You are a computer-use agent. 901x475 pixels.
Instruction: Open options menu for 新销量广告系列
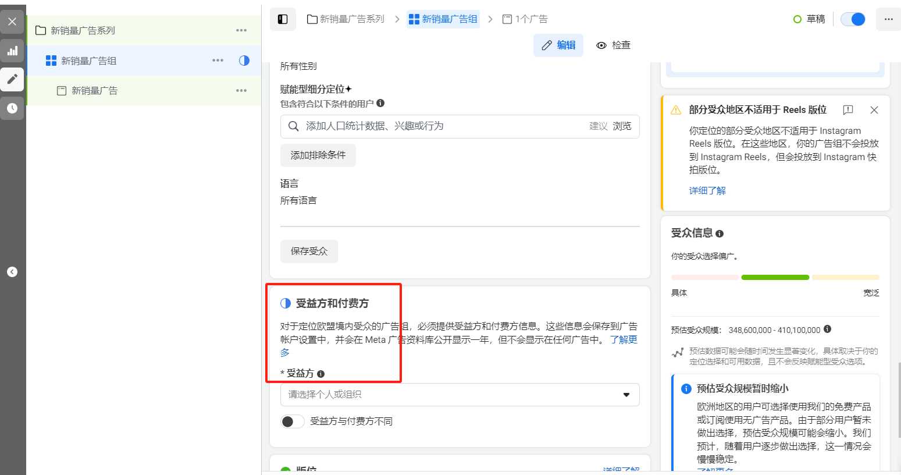[x=241, y=30]
